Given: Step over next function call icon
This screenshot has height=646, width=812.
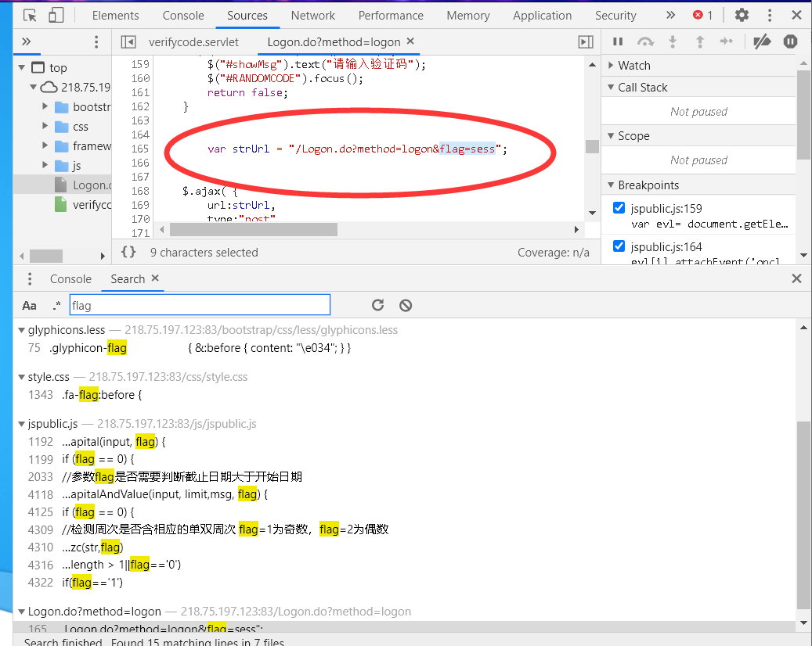Looking at the screenshot, I should [x=645, y=41].
